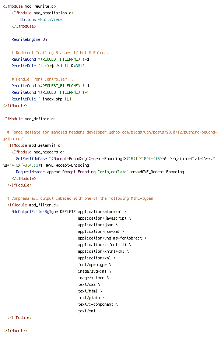Click the text/xml entry

coord(87,311)
